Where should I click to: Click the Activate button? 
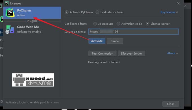point(97,41)
